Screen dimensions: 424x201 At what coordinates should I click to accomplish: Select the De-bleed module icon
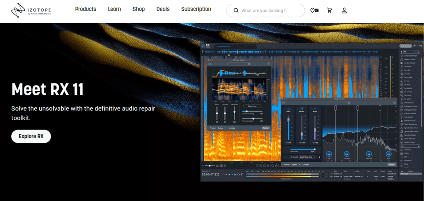[x=402, y=66]
